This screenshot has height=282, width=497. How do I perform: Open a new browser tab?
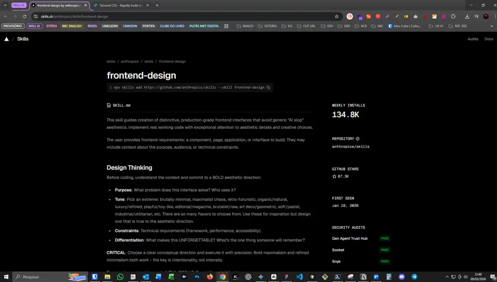click(x=157, y=5)
